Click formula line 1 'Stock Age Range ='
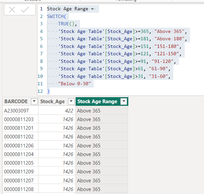Screen dimensions: 204x194 coord(70,9)
